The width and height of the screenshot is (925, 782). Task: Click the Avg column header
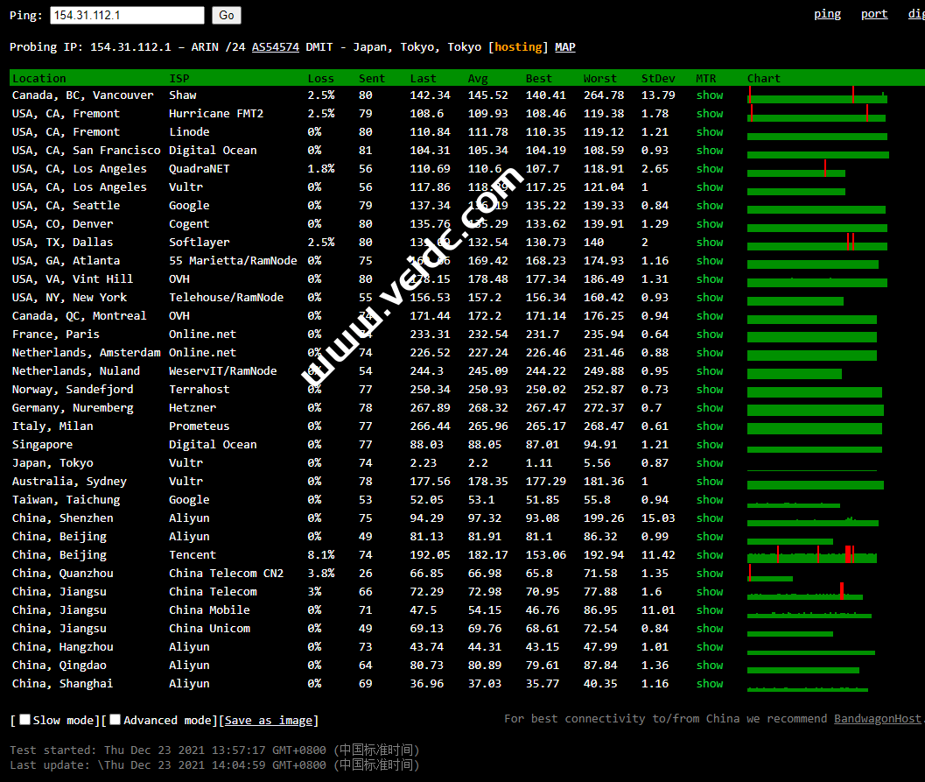tap(478, 79)
